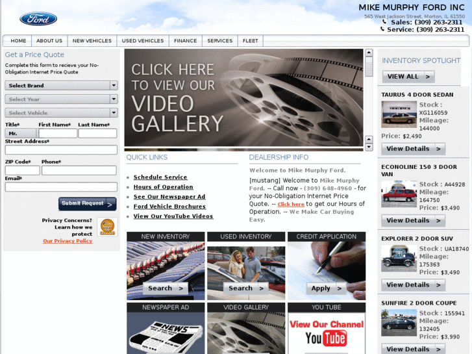Open the USED VEHICLES menu
The width and height of the screenshot is (472, 354).
click(x=143, y=41)
